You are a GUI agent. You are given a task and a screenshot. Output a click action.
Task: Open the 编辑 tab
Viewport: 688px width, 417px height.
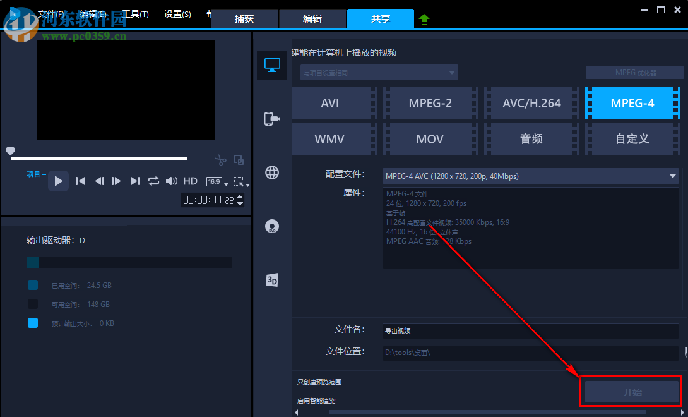click(312, 19)
